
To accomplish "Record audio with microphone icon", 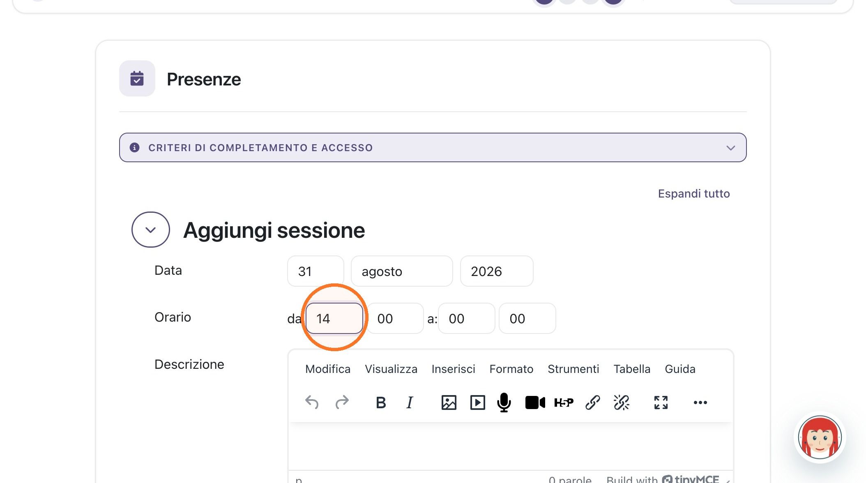I will tap(504, 402).
